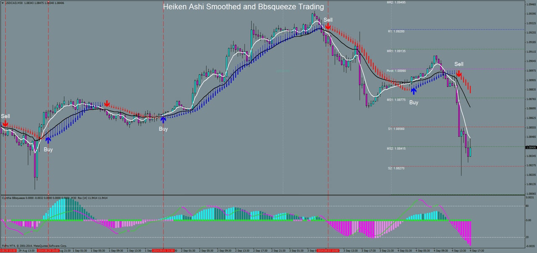Screen dimensions: 537x253
Task: Click the 4 Sep 17:30 time axis label
Action: [x=476, y=250]
